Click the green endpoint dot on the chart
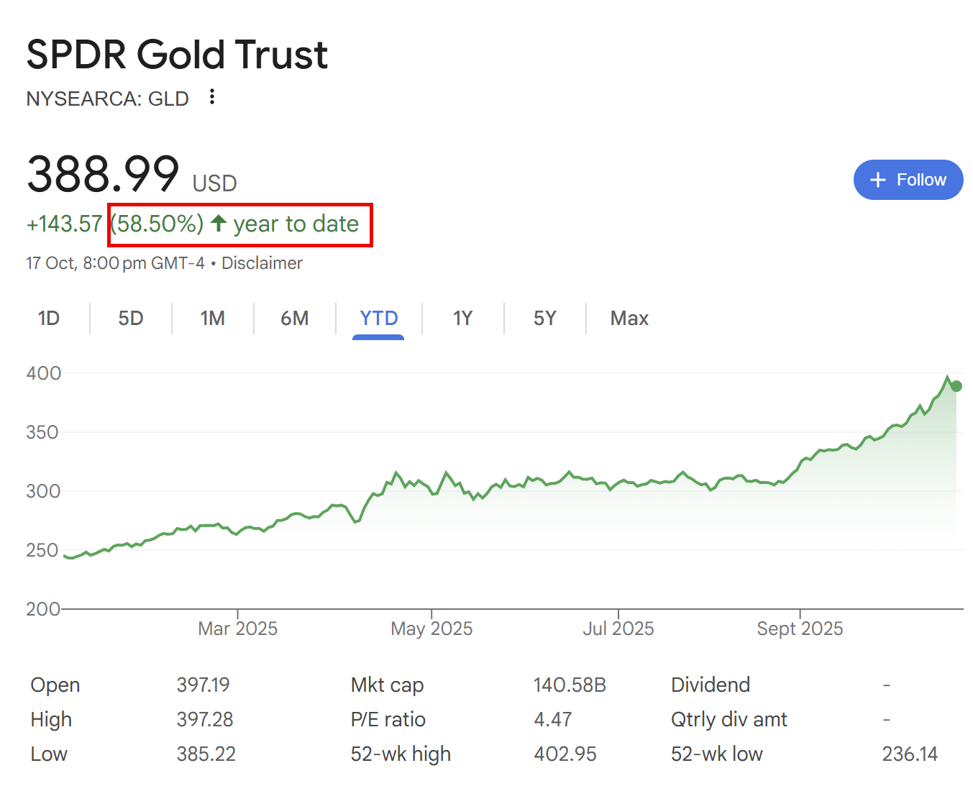 tap(956, 386)
